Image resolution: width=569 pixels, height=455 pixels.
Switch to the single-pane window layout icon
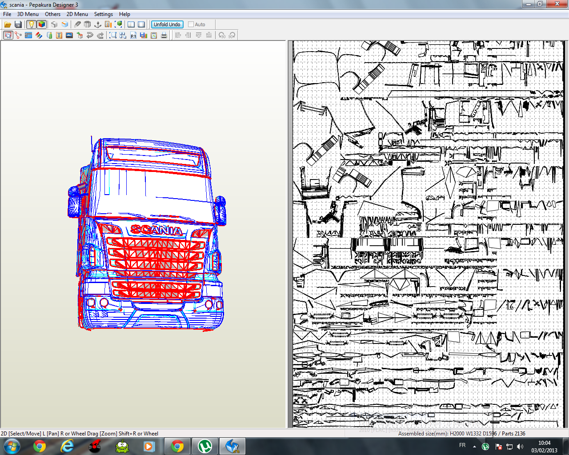pyautogui.click(x=141, y=24)
